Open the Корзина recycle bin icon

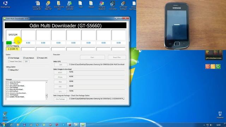click(220, 115)
